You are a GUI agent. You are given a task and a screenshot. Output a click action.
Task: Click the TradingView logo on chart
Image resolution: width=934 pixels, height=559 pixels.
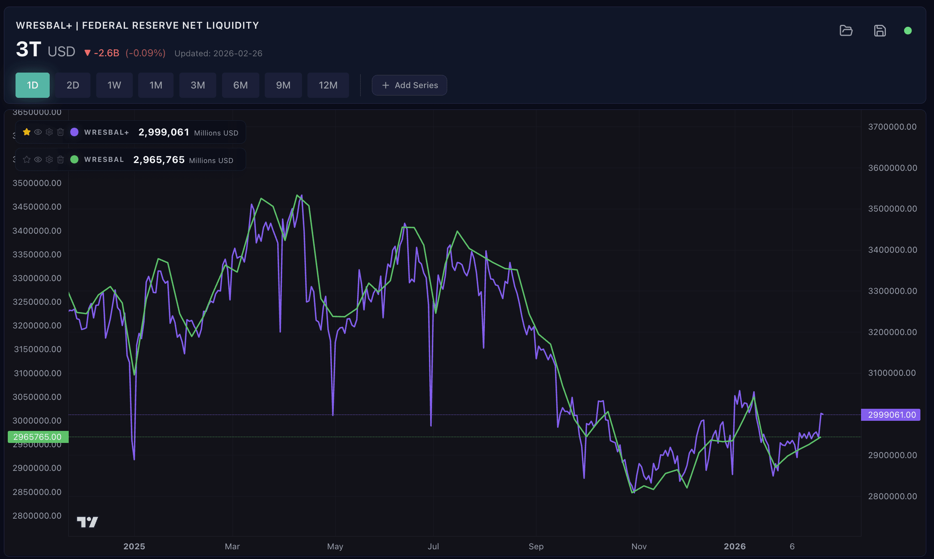87,522
